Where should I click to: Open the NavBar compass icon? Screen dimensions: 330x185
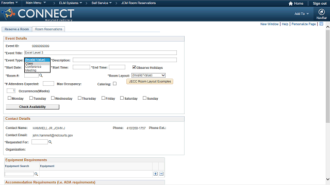[321, 12]
